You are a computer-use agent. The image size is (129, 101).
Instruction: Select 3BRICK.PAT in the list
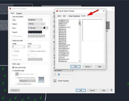pyautogui.click(x=63, y=24)
